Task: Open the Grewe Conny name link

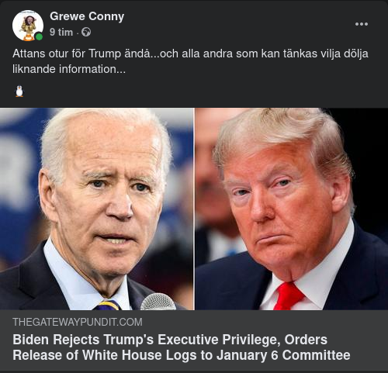Action: point(87,16)
